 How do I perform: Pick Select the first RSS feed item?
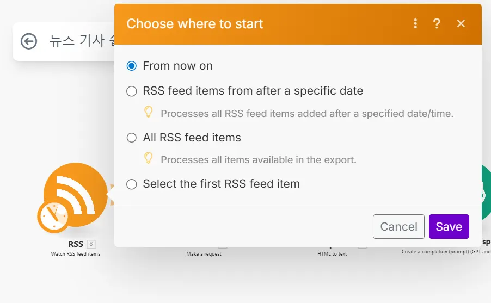[131, 184]
